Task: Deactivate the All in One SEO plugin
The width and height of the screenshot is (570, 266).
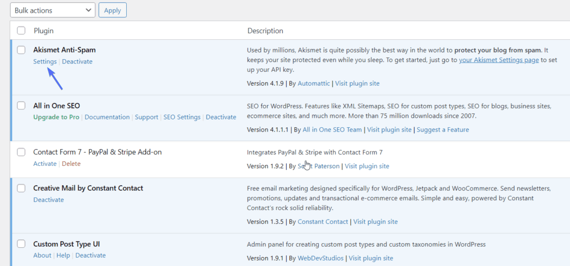Action: pos(221,117)
